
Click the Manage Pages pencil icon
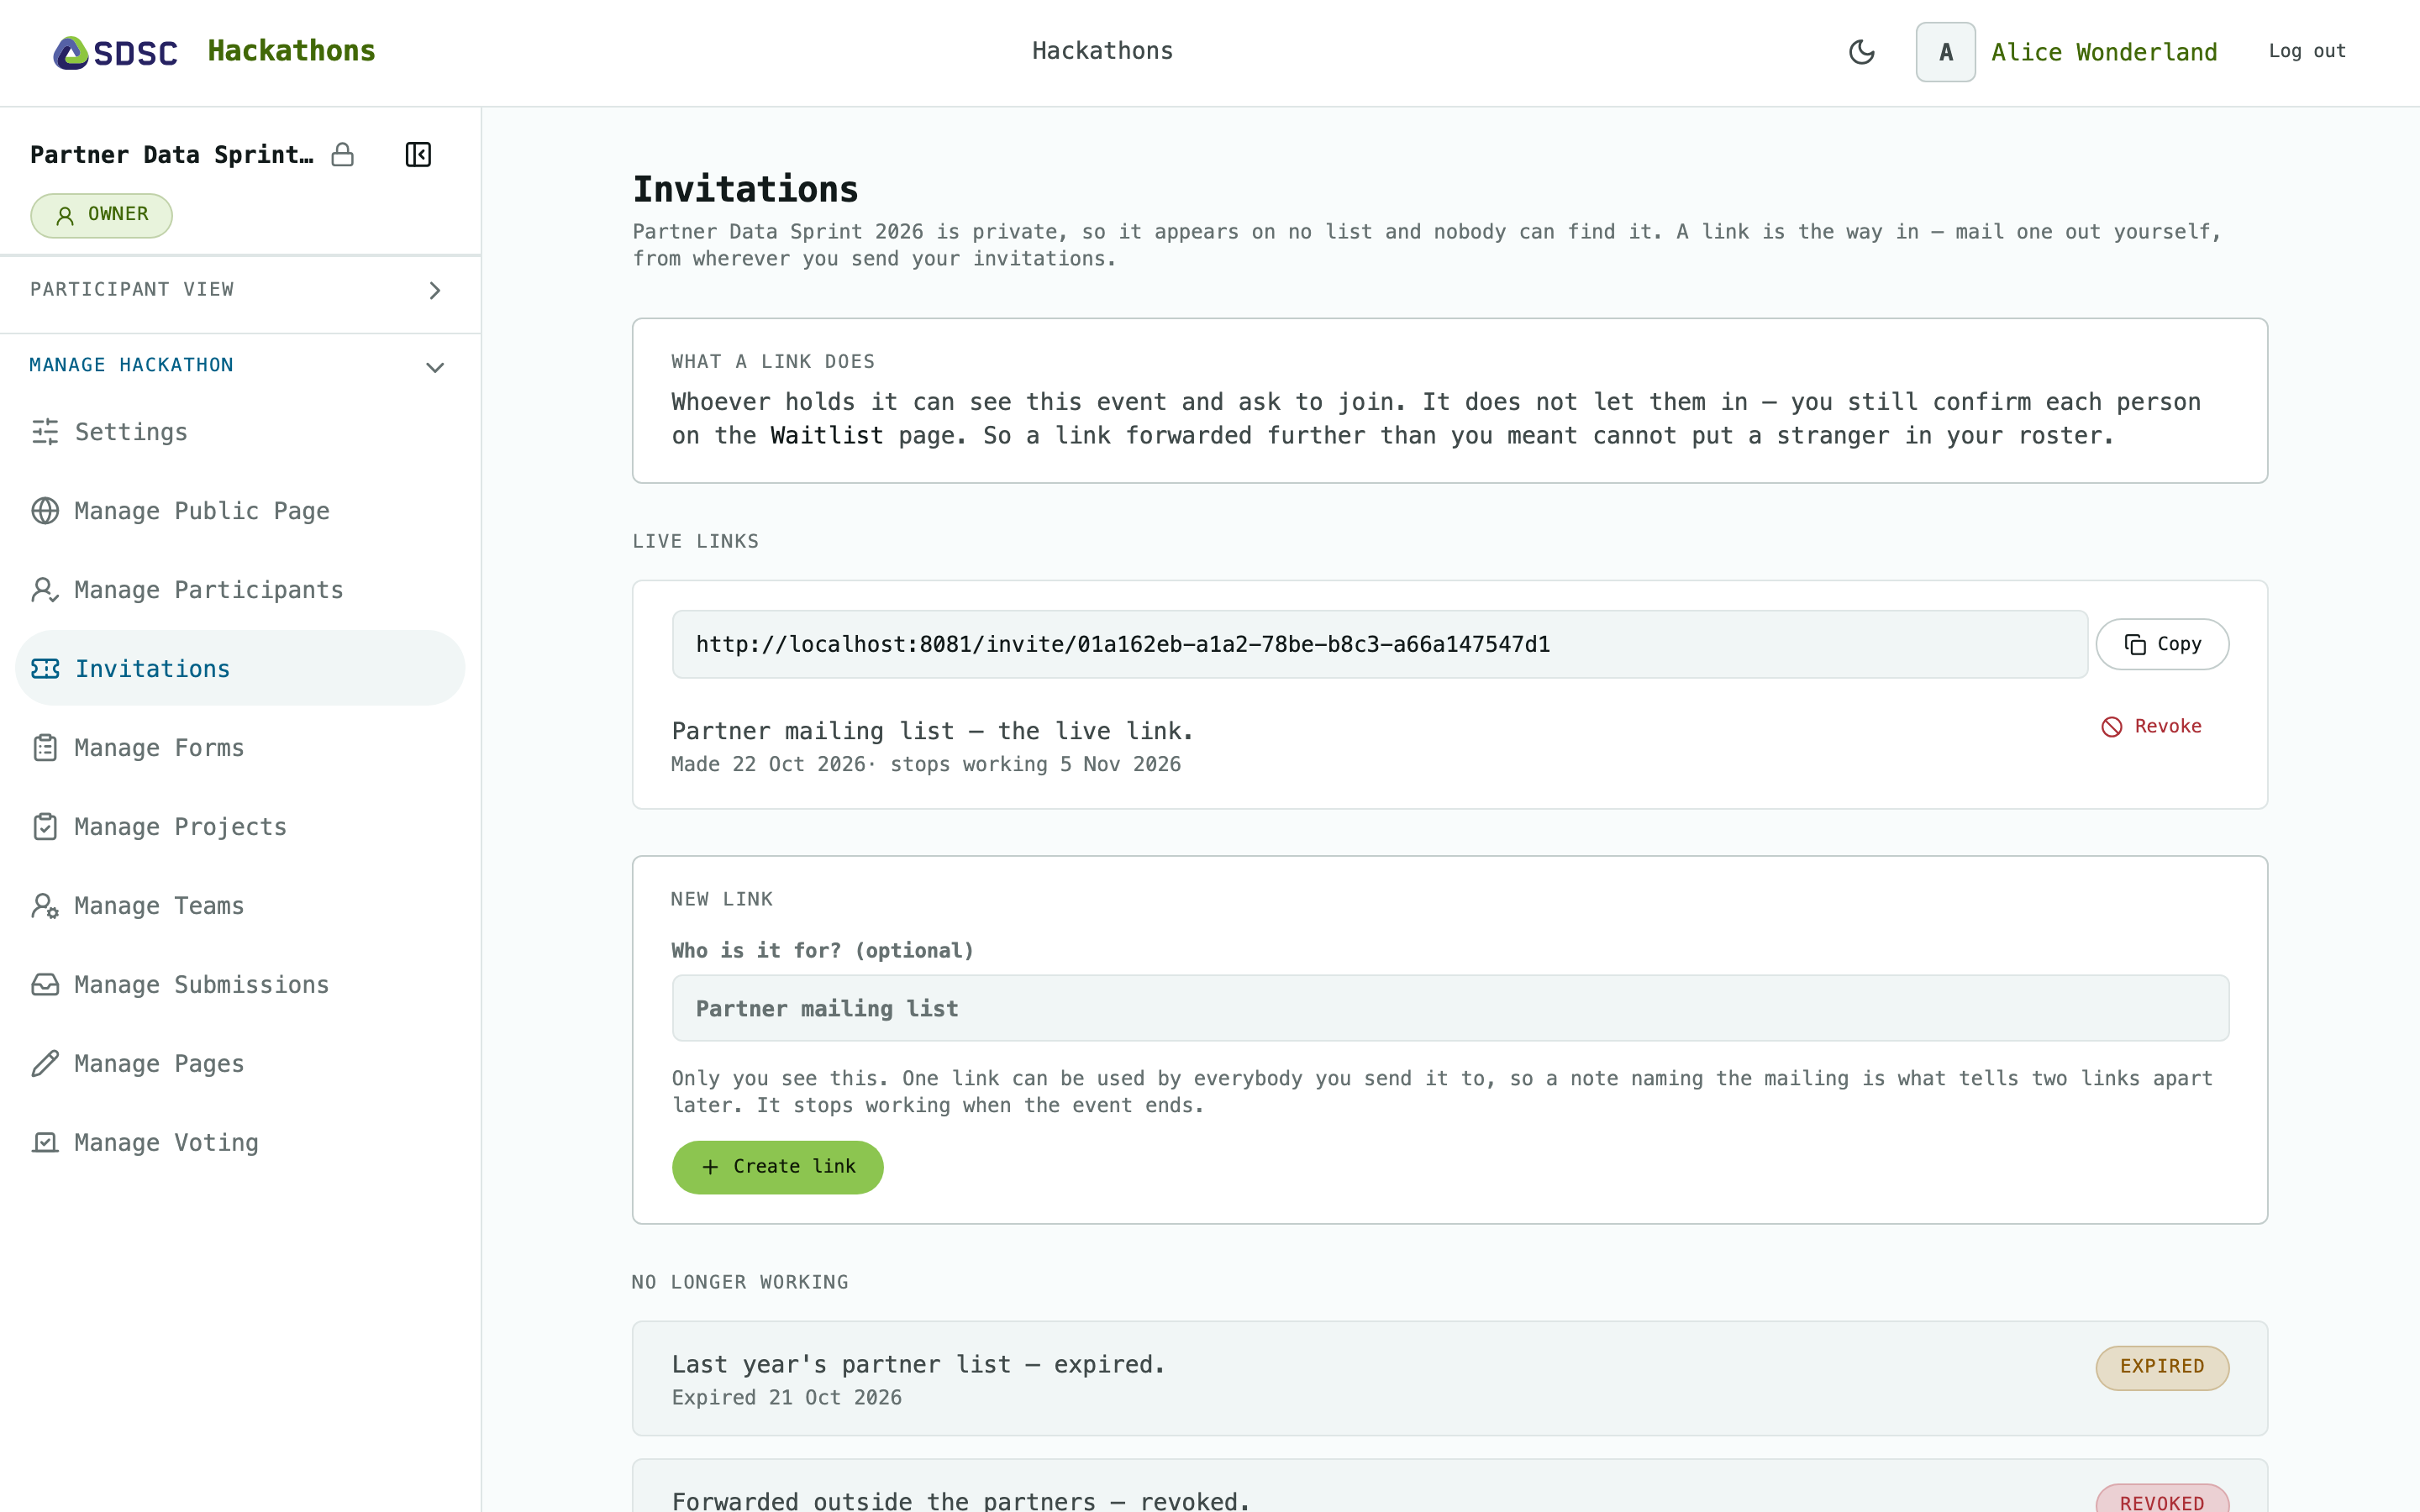(45, 1064)
